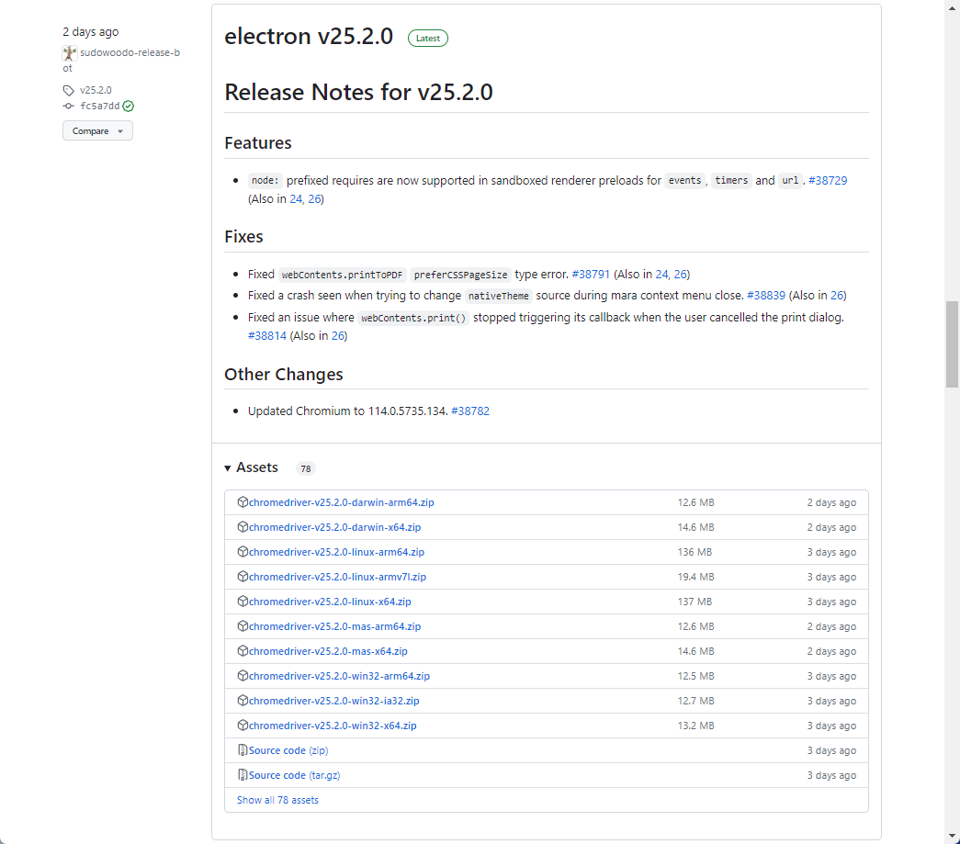
Task: Open Chromium update pull request #38782
Action: pos(470,411)
